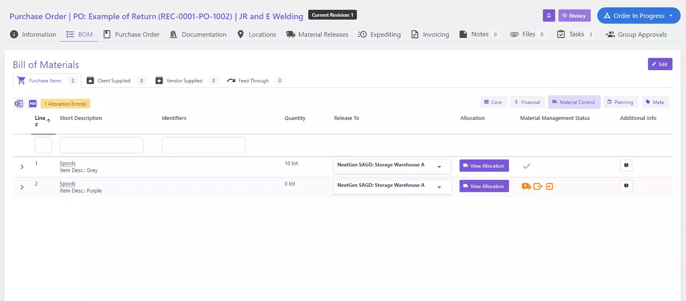Click the Allocation column header
686x301 pixels.
(x=472, y=118)
